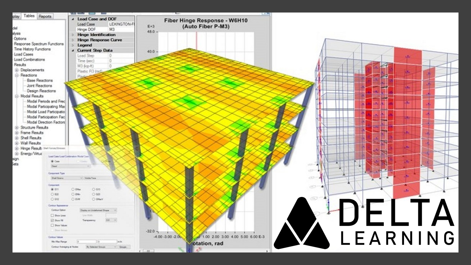Expand the Hinge Response Curve section
This screenshot has height=265, width=471.
point(73,40)
